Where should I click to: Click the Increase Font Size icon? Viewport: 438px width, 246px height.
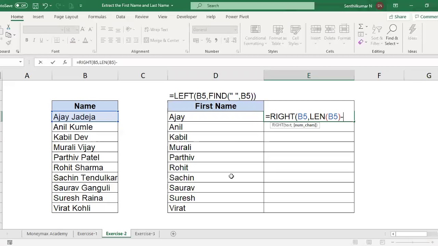[83, 30]
